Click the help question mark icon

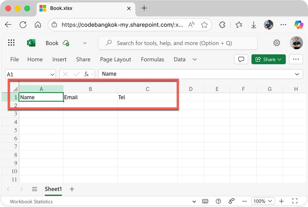[218, 201]
